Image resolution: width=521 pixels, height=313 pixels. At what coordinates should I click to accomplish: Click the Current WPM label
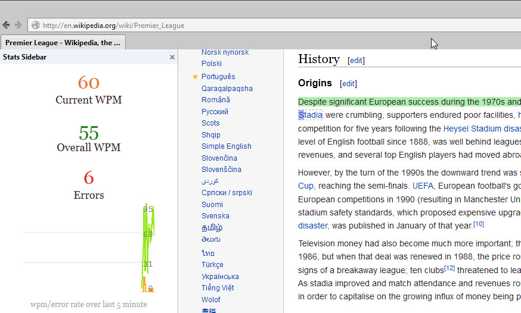click(x=89, y=100)
